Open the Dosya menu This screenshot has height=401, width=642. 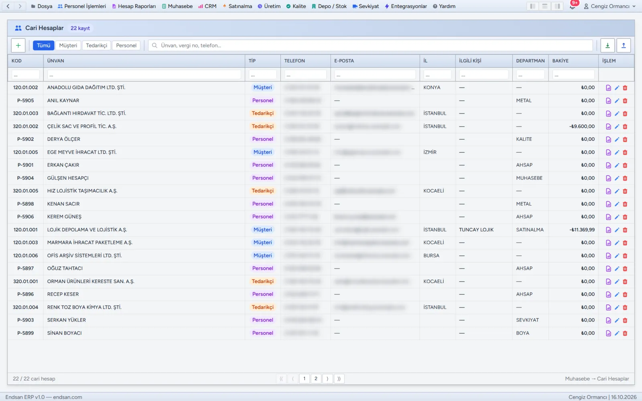pos(42,6)
